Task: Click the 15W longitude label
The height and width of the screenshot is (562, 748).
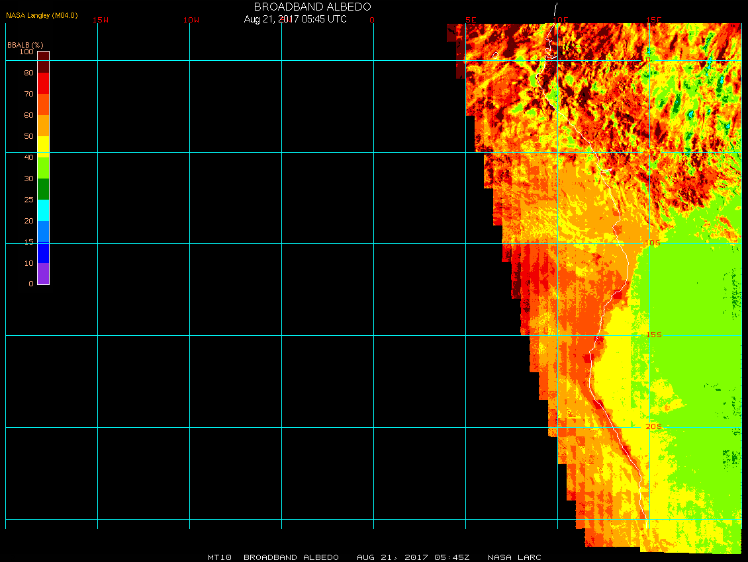Action: [x=101, y=20]
